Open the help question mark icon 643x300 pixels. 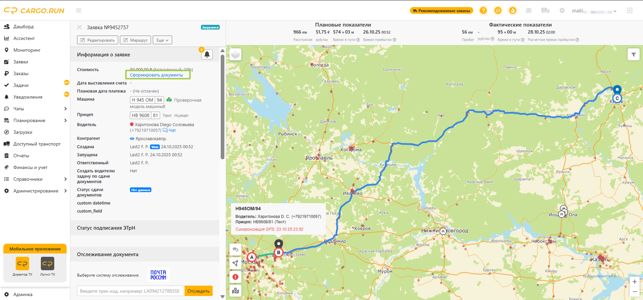pos(483,11)
